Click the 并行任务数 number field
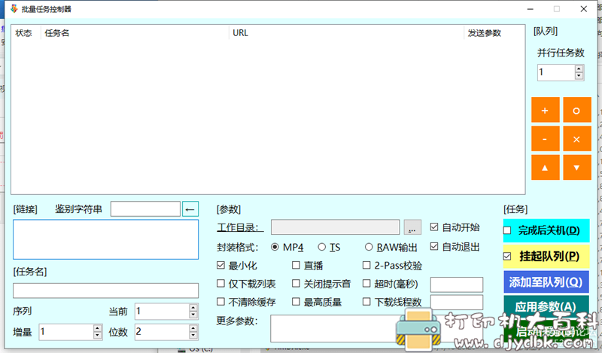The width and height of the screenshot is (602, 353). pyautogui.click(x=556, y=72)
